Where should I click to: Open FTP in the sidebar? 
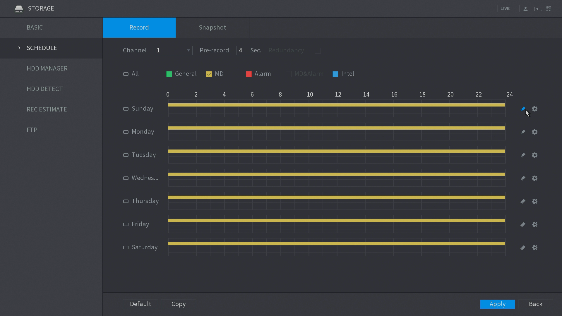pos(51,130)
